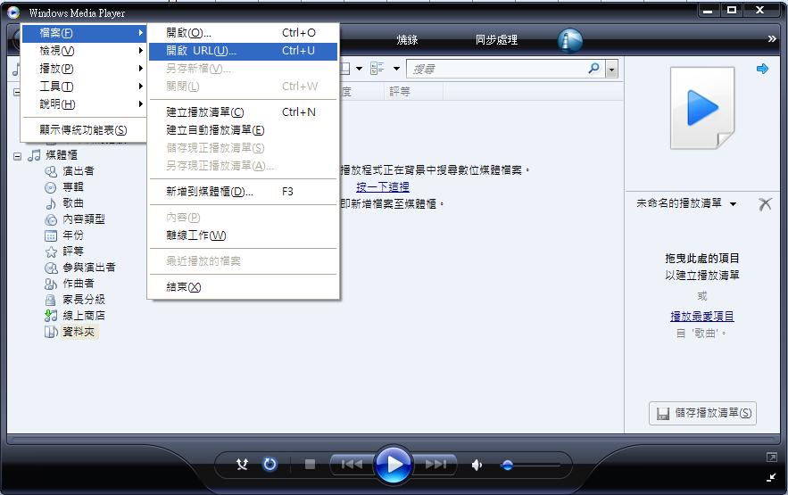Image resolution: width=788 pixels, height=495 pixels.
Task: Show more tabs with double chevron
Action: [x=772, y=38]
